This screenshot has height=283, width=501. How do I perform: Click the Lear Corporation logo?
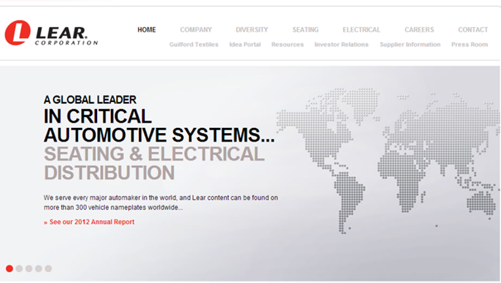51,33
